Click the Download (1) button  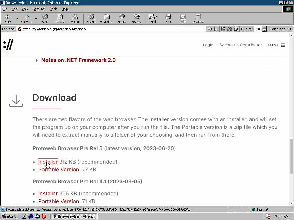280,29
